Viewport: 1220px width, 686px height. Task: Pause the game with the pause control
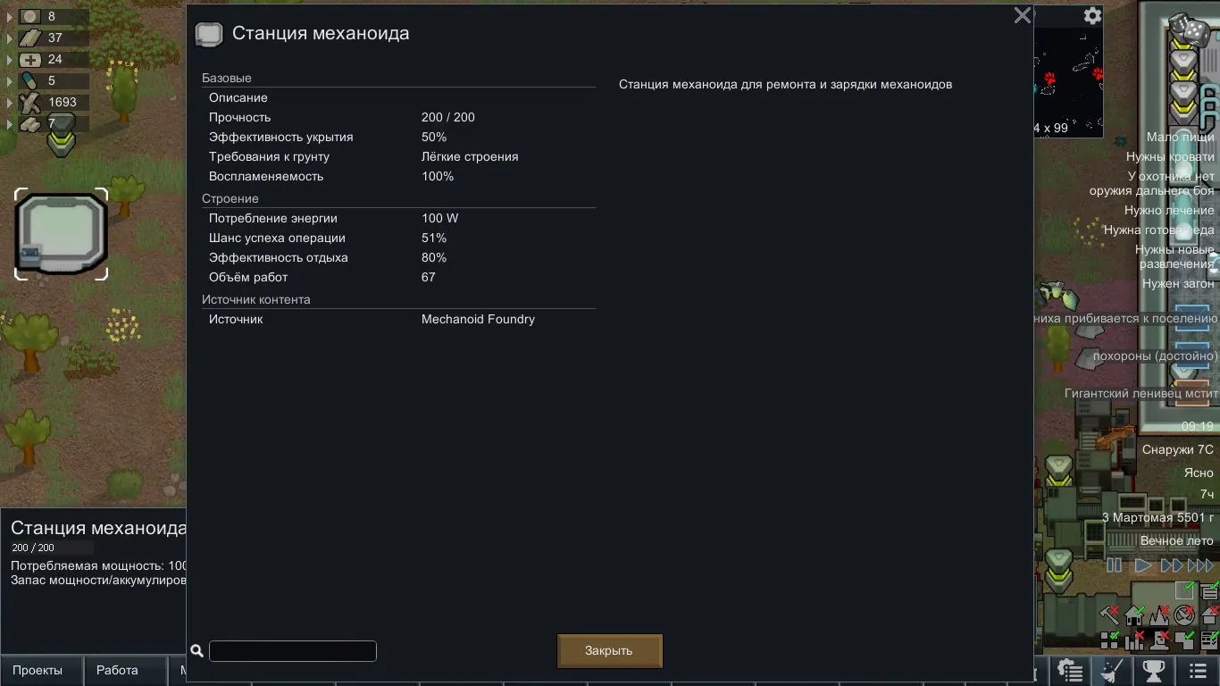point(1114,565)
